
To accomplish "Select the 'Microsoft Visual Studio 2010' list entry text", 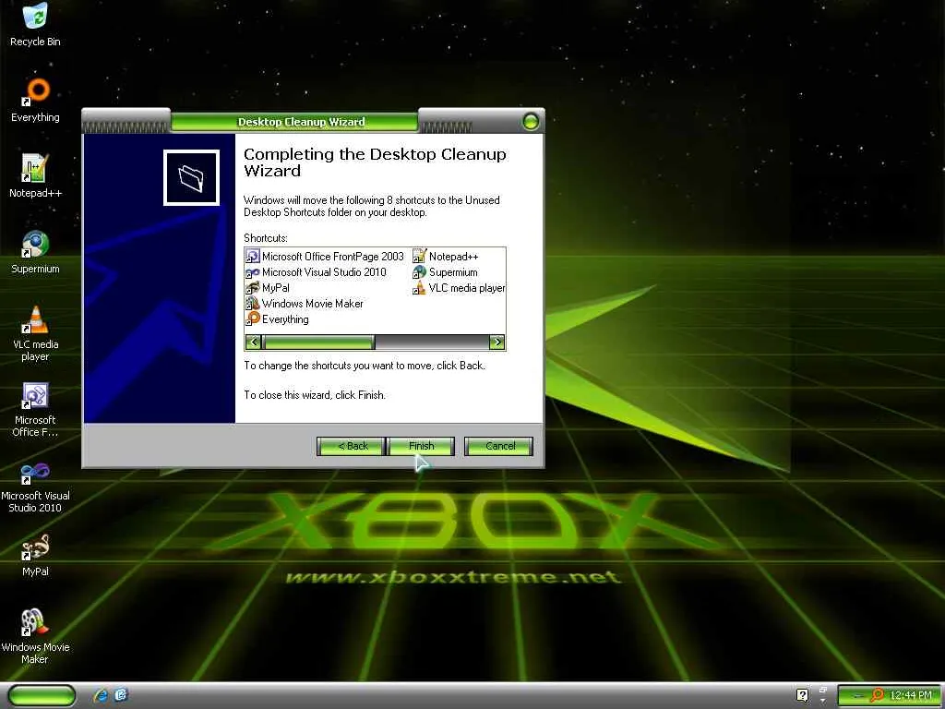I will coord(324,272).
